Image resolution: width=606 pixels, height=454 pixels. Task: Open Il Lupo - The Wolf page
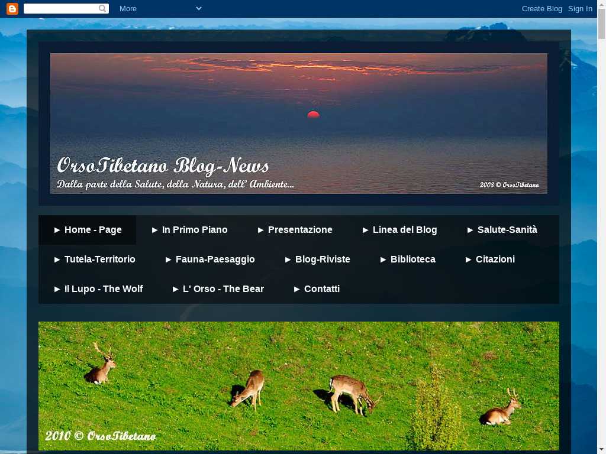(98, 289)
